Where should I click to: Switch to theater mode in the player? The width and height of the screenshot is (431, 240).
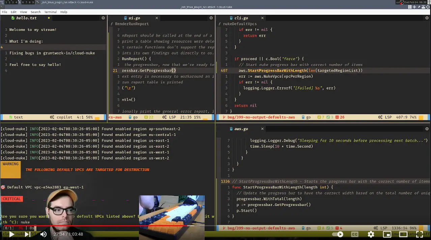coord(403,234)
